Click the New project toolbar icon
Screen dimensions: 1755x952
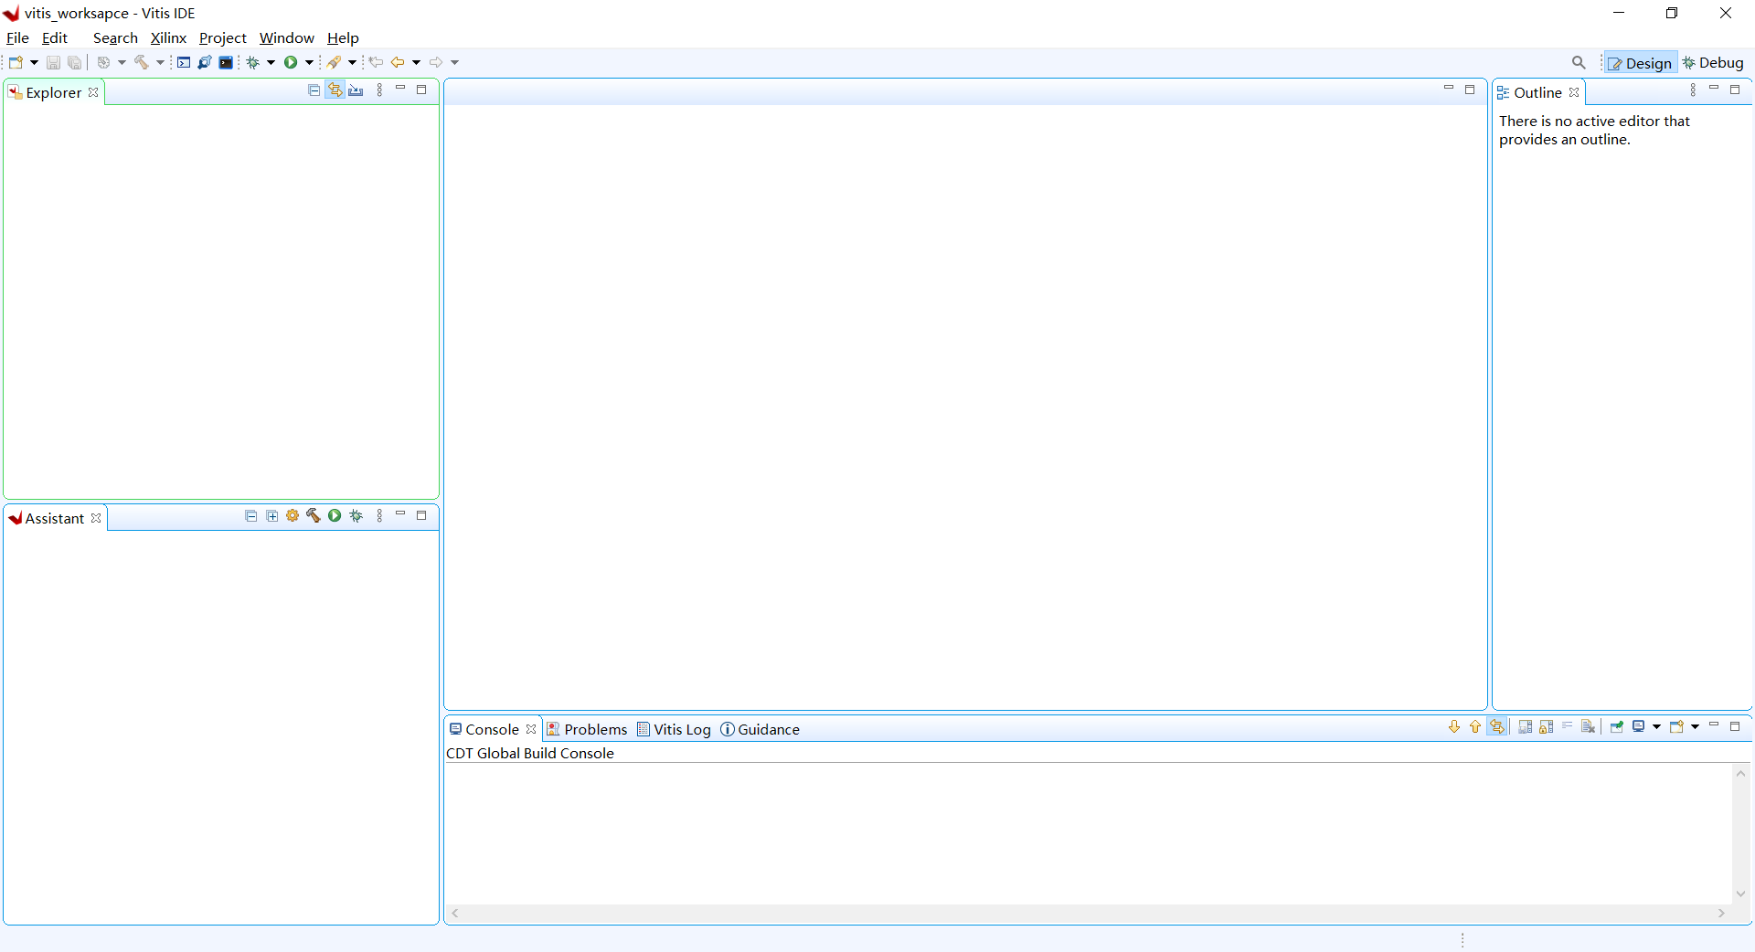(16, 62)
